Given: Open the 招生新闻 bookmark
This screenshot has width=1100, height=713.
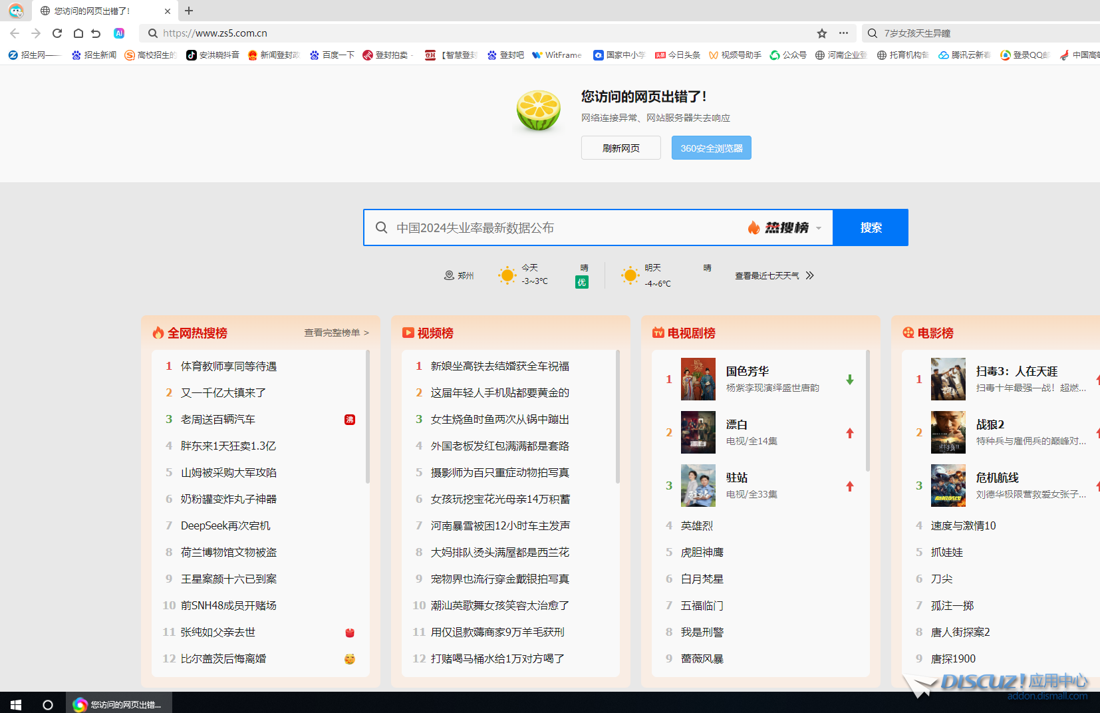Looking at the screenshot, I should [94, 55].
